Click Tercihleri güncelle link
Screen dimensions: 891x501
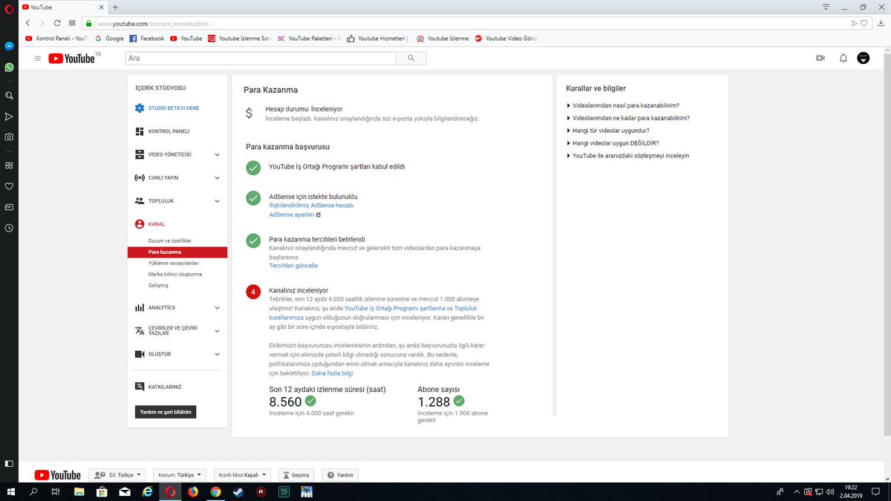(x=293, y=266)
